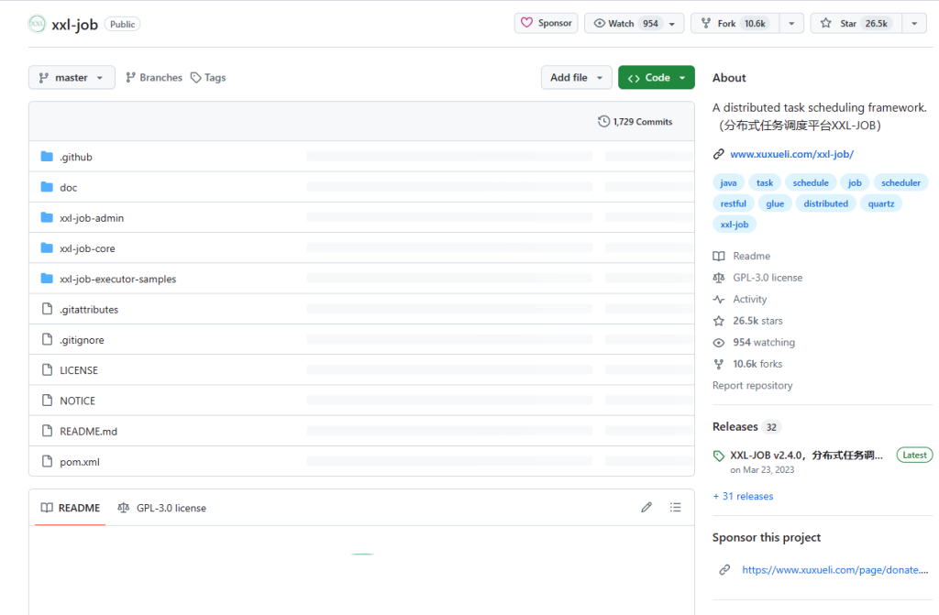Image resolution: width=939 pixels, height=615 pixels.
Task: Open the Activity link
Action: [x=750, y=299]
